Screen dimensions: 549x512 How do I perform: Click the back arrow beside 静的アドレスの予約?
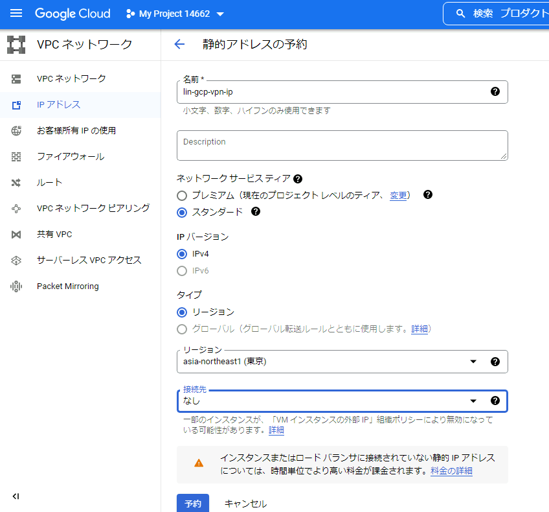(x=179, y=44)
